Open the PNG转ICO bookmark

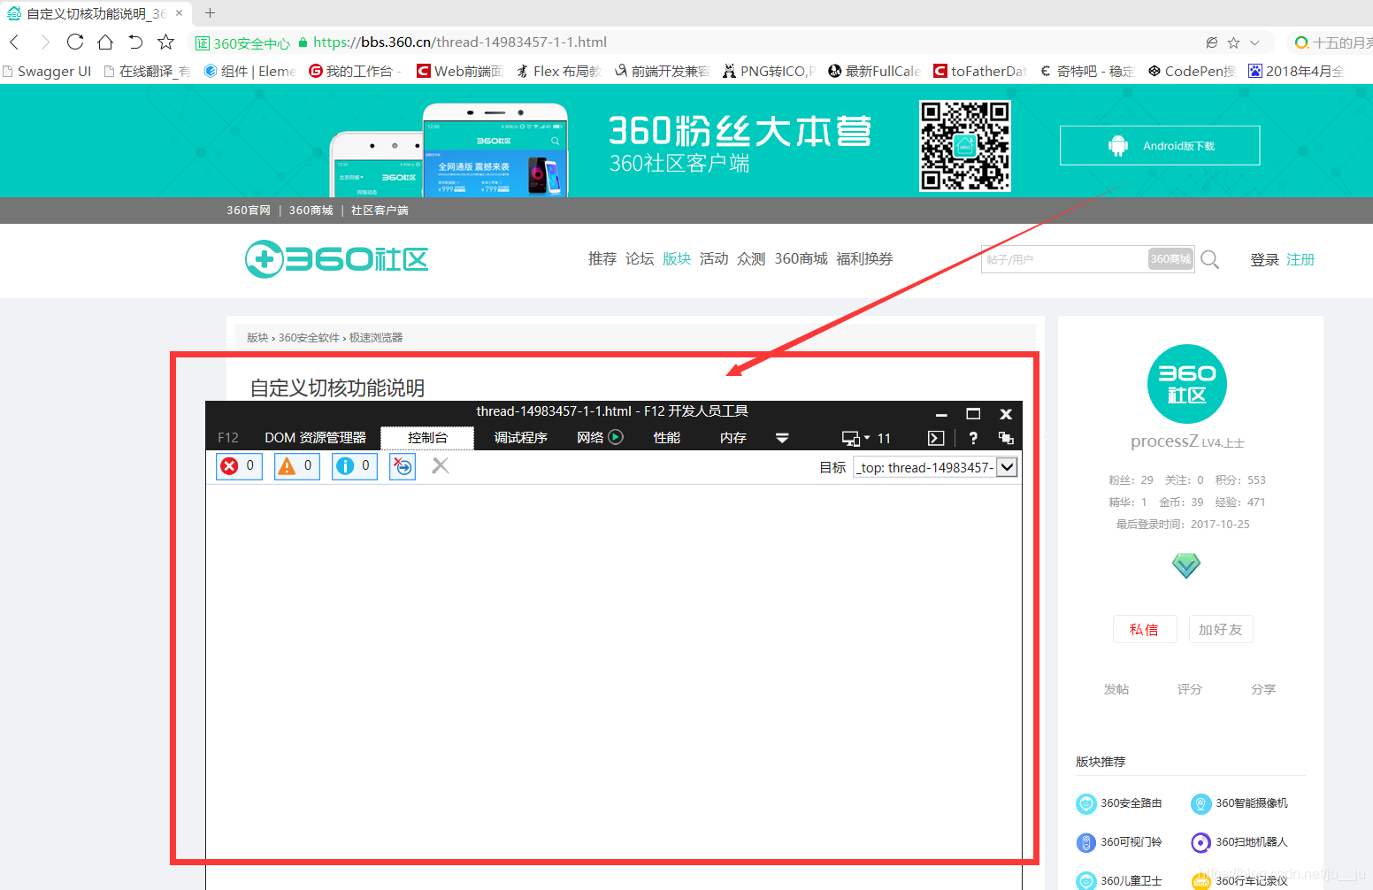pyautogui.click(x=769, y=71)
